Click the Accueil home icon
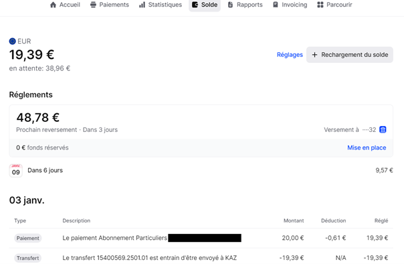 coord(53,5)
